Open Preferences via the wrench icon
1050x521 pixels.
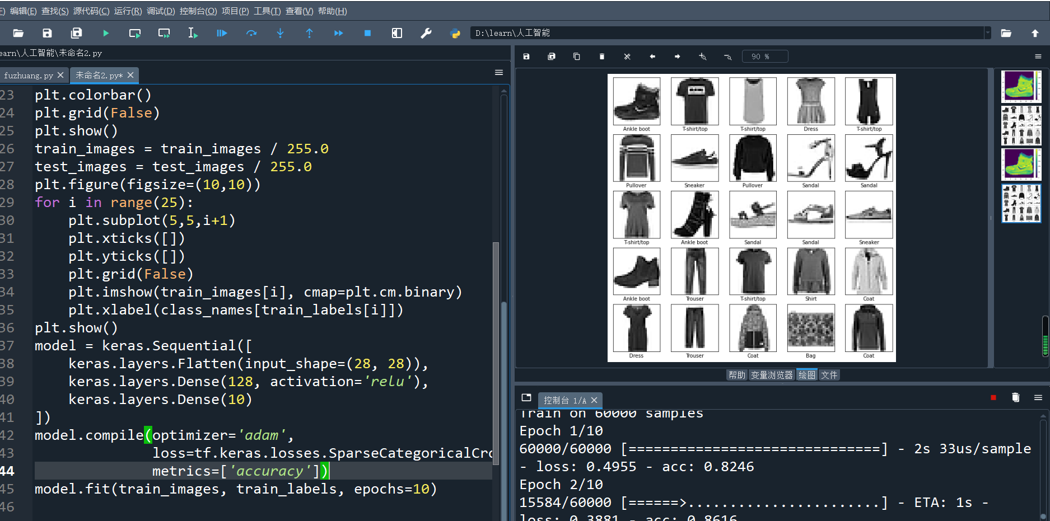pos(426,34)
